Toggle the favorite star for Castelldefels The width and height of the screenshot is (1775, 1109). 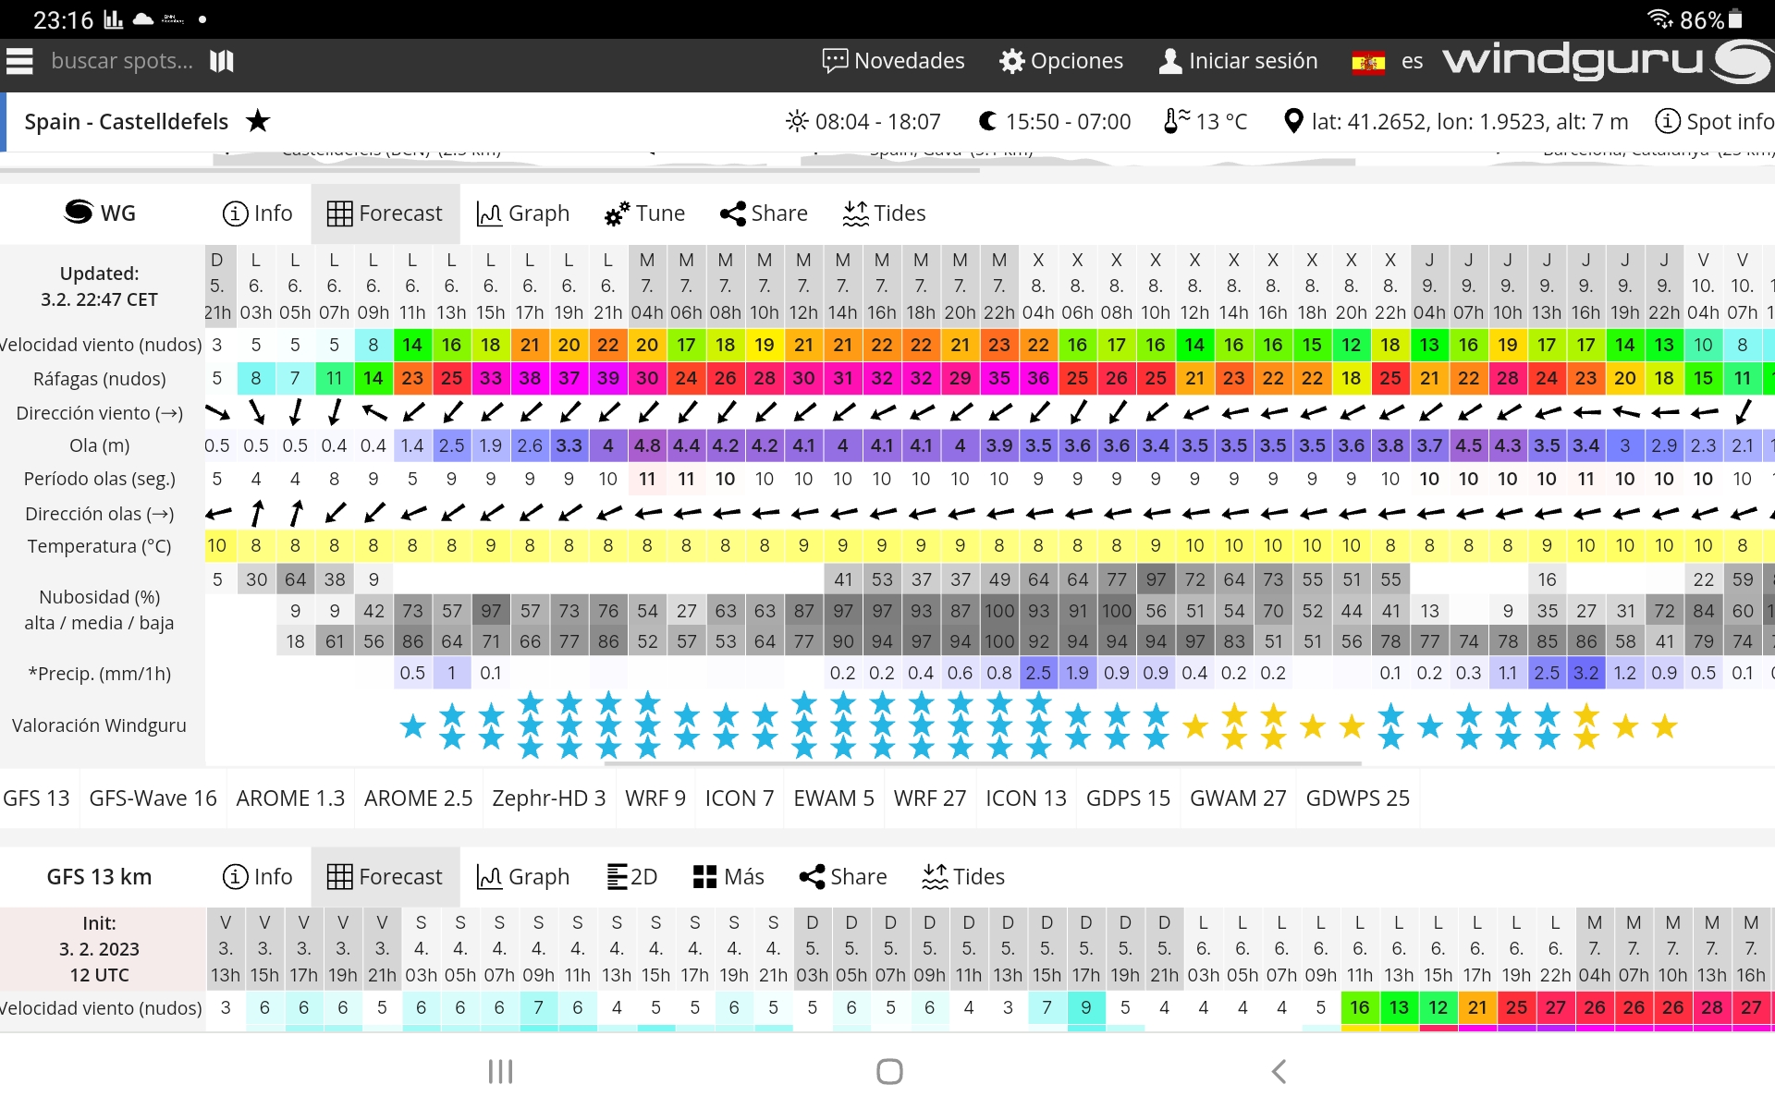pos(258,121)
